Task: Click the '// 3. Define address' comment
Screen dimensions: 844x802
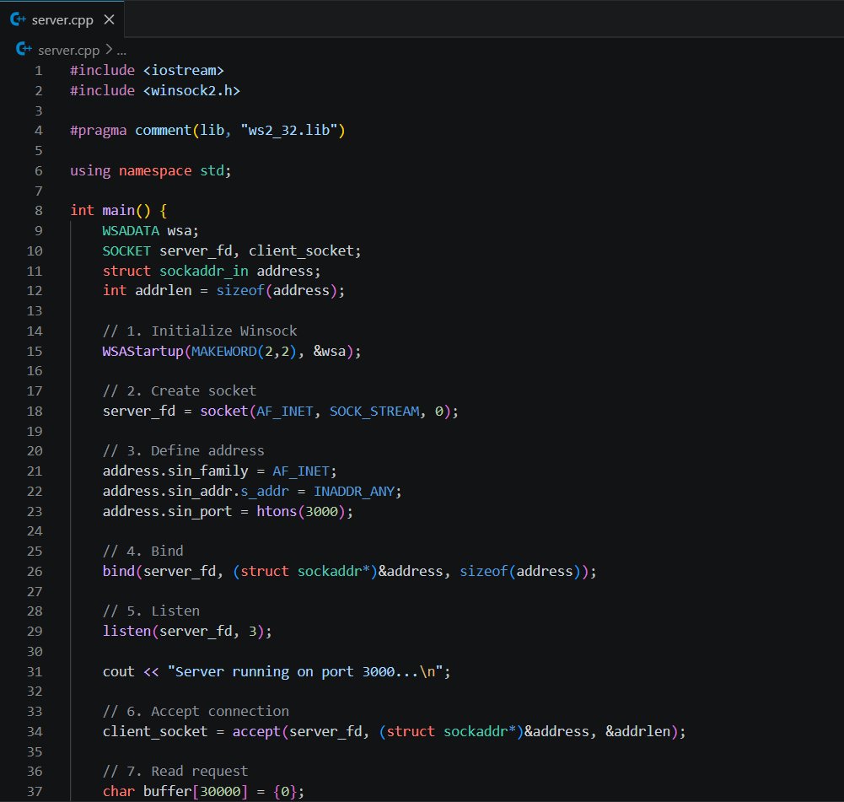Action: [184, 451]
